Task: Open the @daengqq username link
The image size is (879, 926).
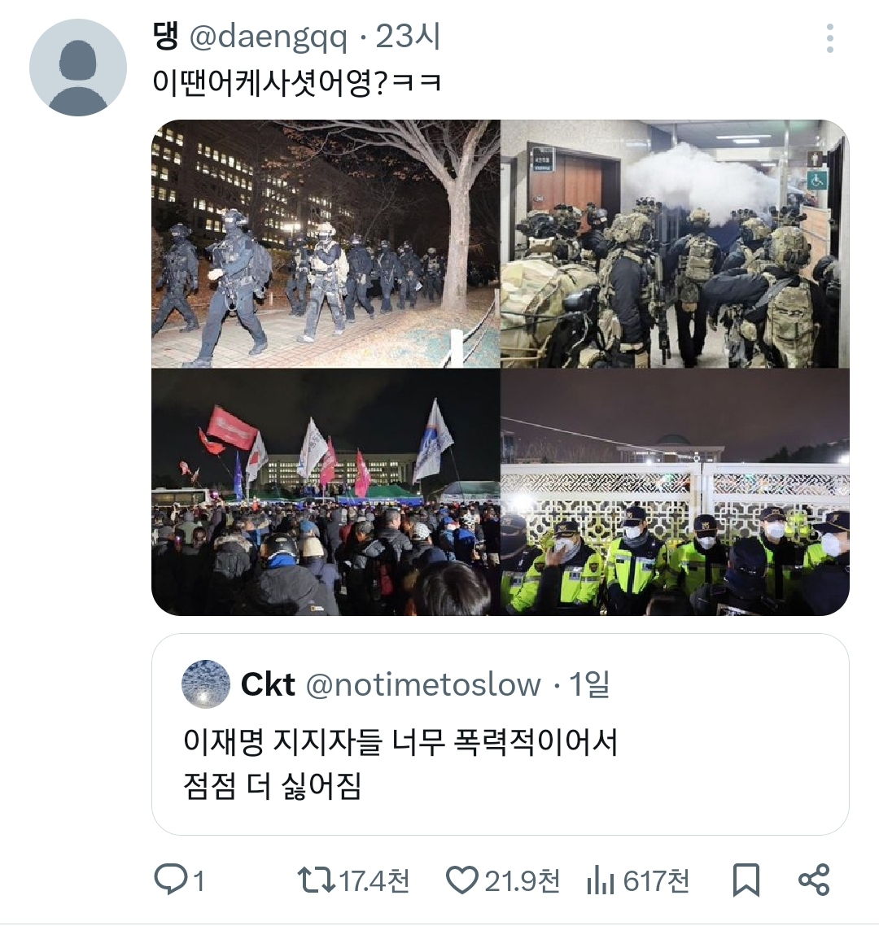Action: coord(269,38)
